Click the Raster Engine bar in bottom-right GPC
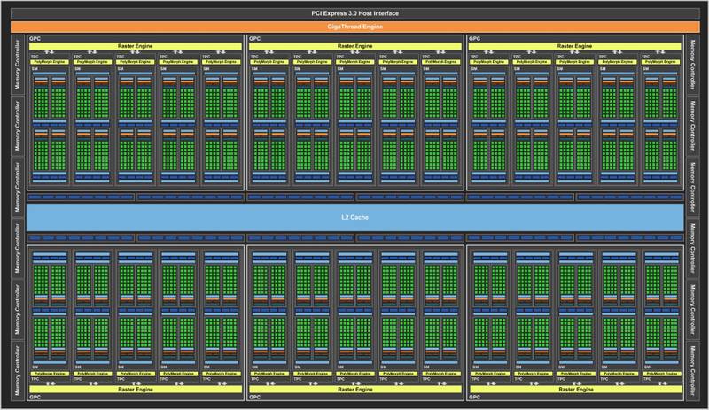The width and height of the screenshot is (709, 410). tap(575, 390)
